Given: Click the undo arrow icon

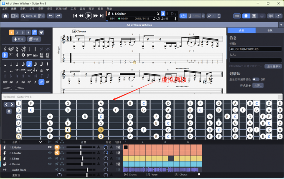Looking at the screenshot, I should point(51,16).
